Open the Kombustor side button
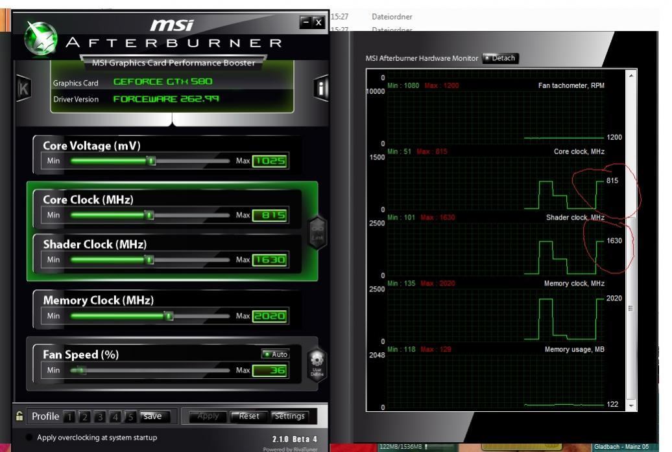This screenshot has height=452, width=672. [x=23, y=88]
